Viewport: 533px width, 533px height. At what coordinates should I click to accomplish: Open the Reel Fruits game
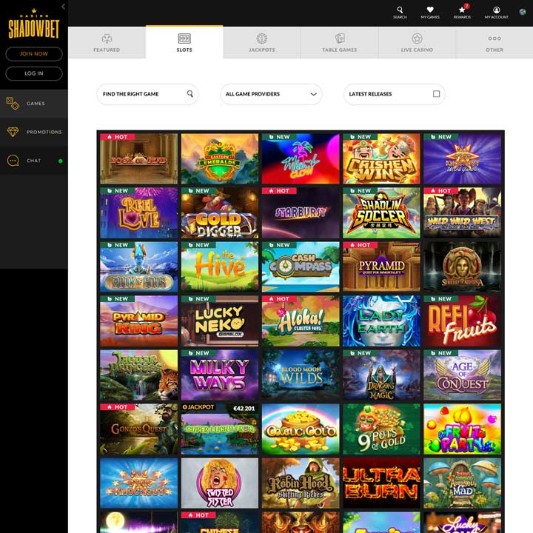click(462, 321)
